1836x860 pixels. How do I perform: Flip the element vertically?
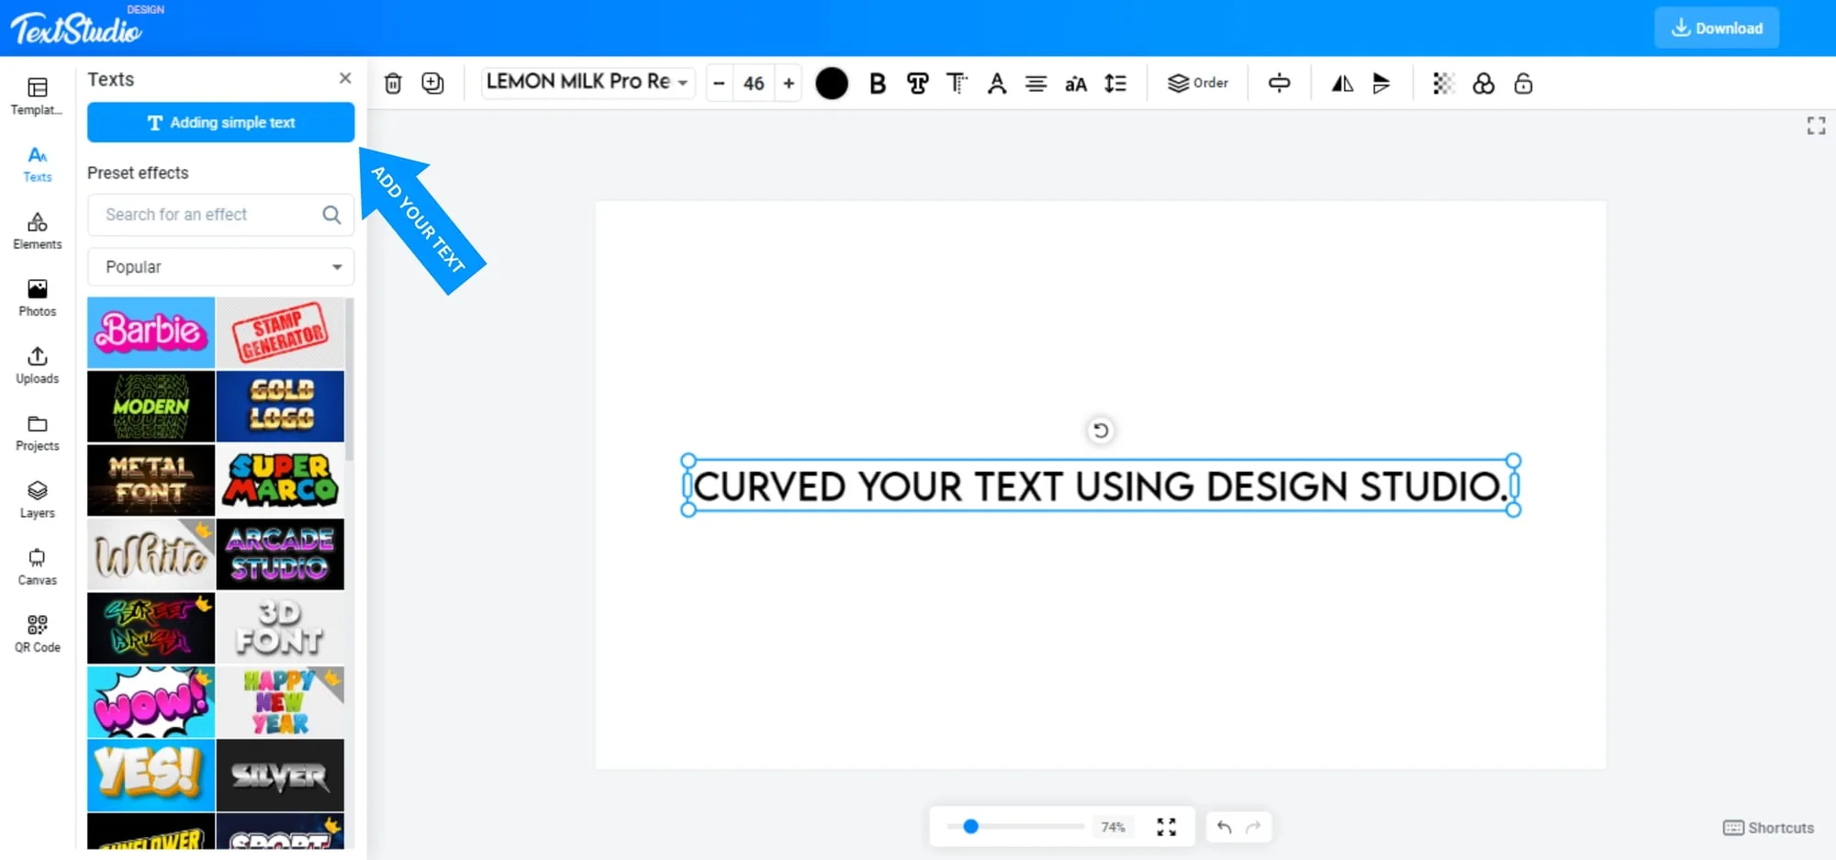pos(1381,84)
